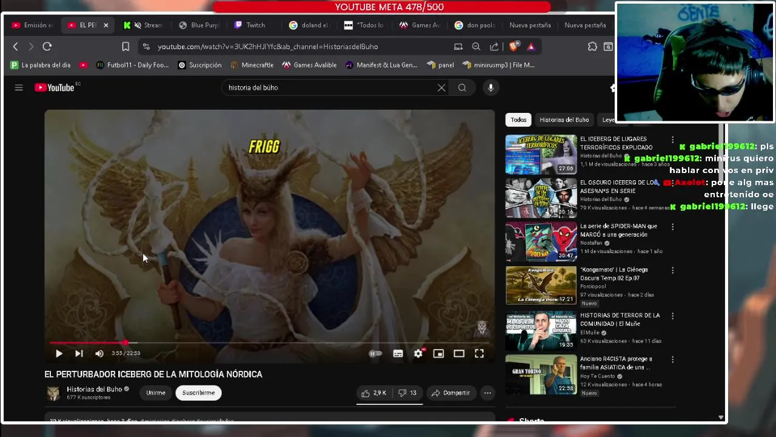Screen dimensions: 776x437
Task: Open Spider-Man series video thumbnail
Action: point(541,242)
